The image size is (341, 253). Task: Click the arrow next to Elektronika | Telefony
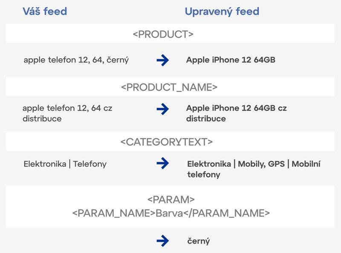(163, 163)
